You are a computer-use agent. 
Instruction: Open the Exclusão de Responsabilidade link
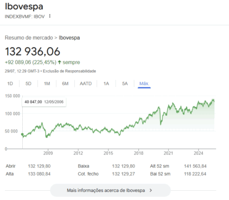[x=69, y=71]
